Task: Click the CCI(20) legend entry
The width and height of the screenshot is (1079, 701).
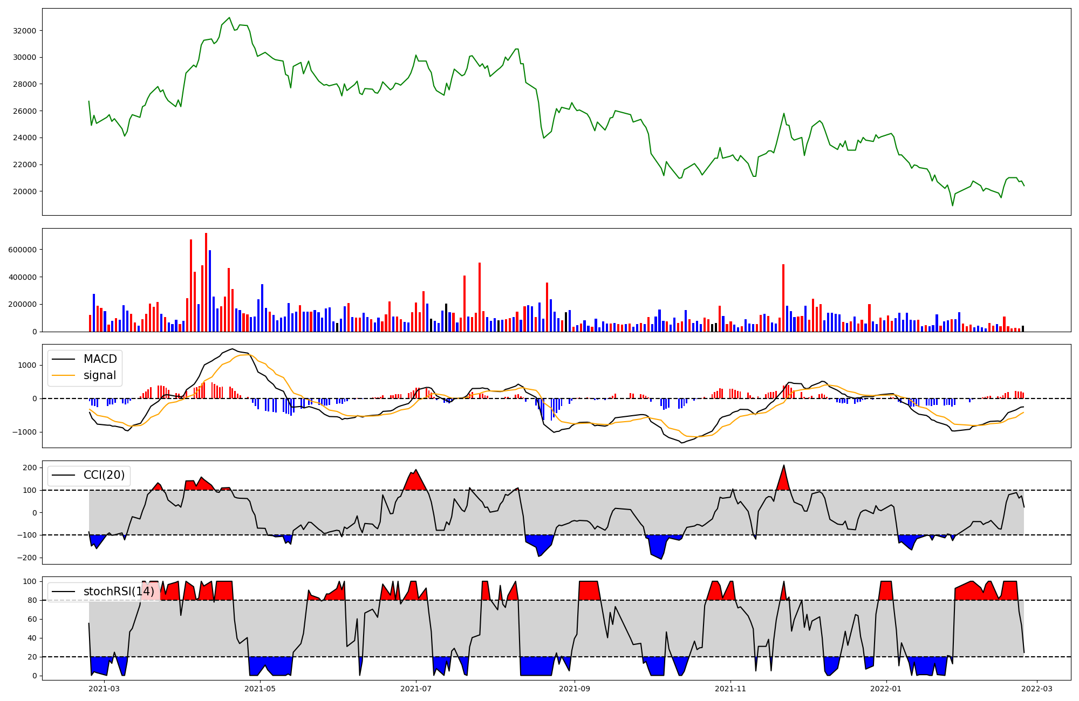Action: click(104, 475)
